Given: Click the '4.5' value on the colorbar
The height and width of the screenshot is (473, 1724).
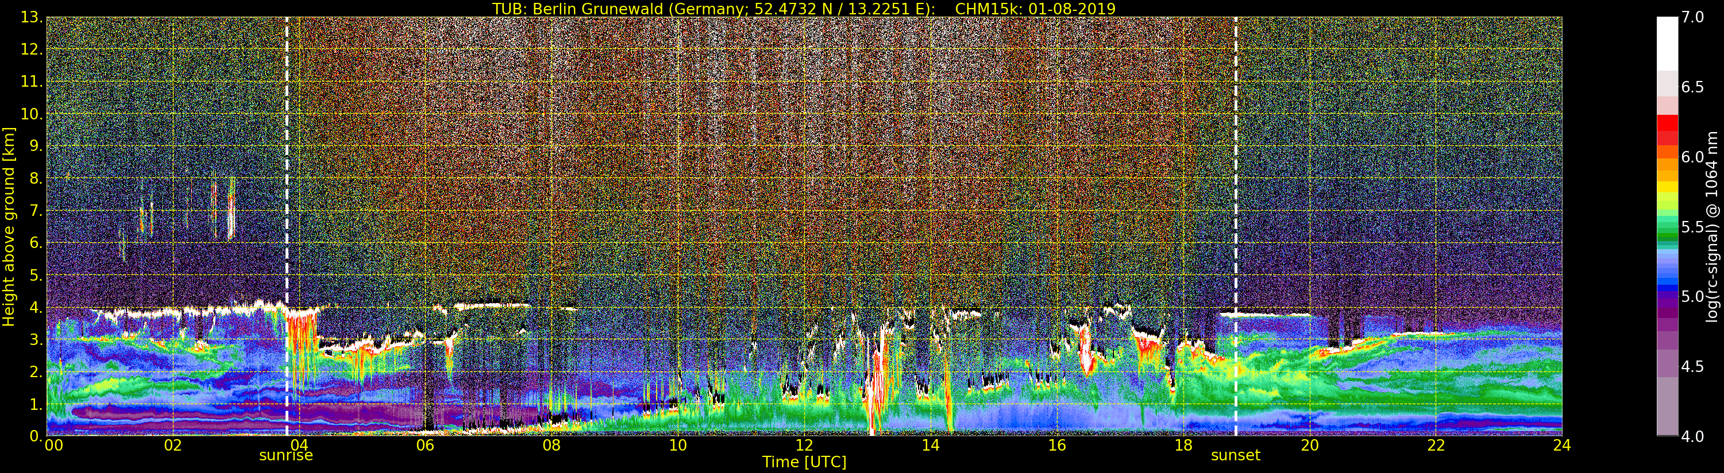Looking at the screenshot, I should (1692, 366).
